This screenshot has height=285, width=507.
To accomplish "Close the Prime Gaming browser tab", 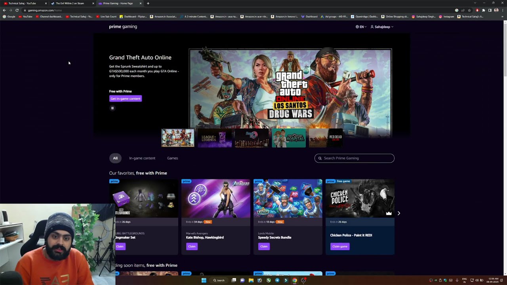I will click(141, 3).
